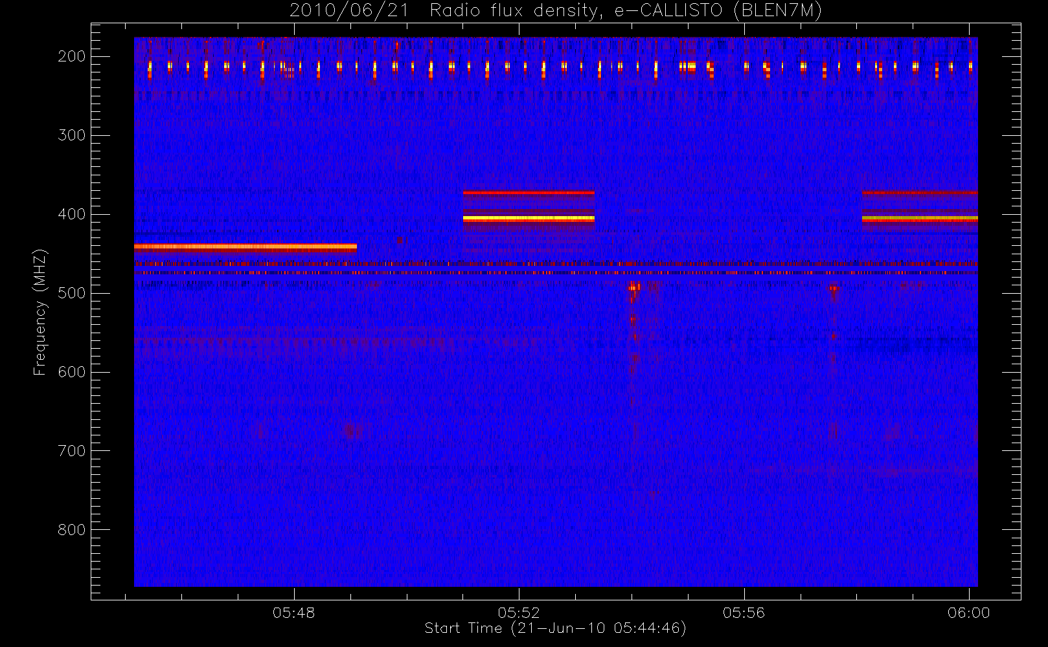
Task: Click the 300 frequency tick label
Action: [x=72, y=135]
